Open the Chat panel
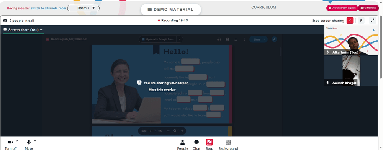 pos(196,145)
